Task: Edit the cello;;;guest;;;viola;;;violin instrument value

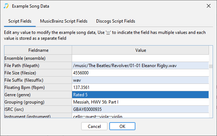Action: point(141,116)
